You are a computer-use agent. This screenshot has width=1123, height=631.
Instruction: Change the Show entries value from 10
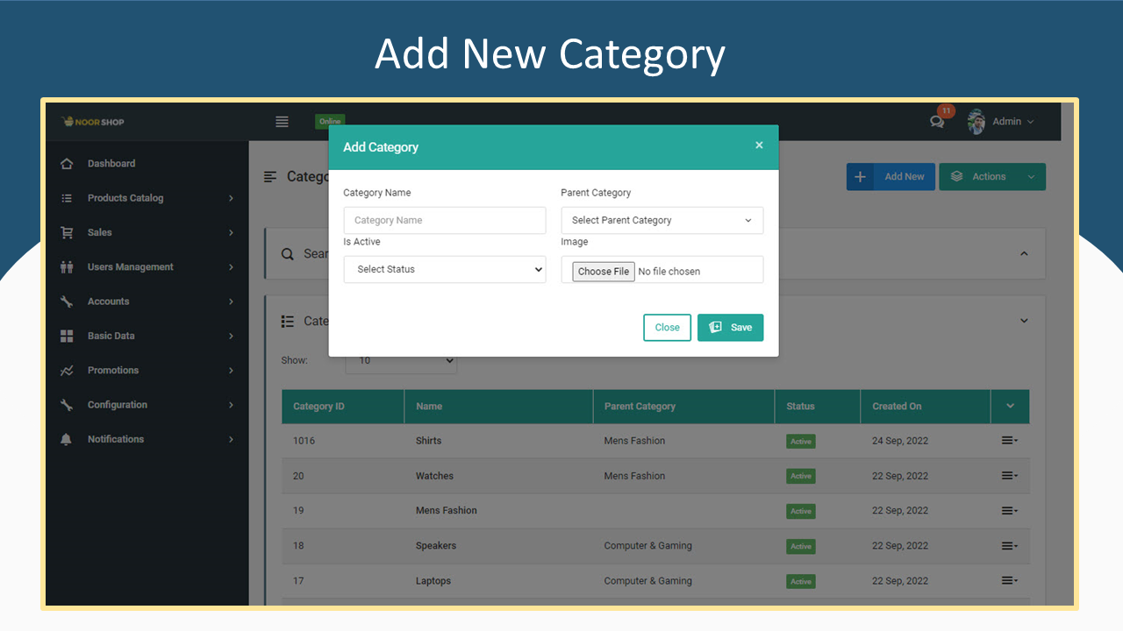pyautogui.click(x=401, y=360)
